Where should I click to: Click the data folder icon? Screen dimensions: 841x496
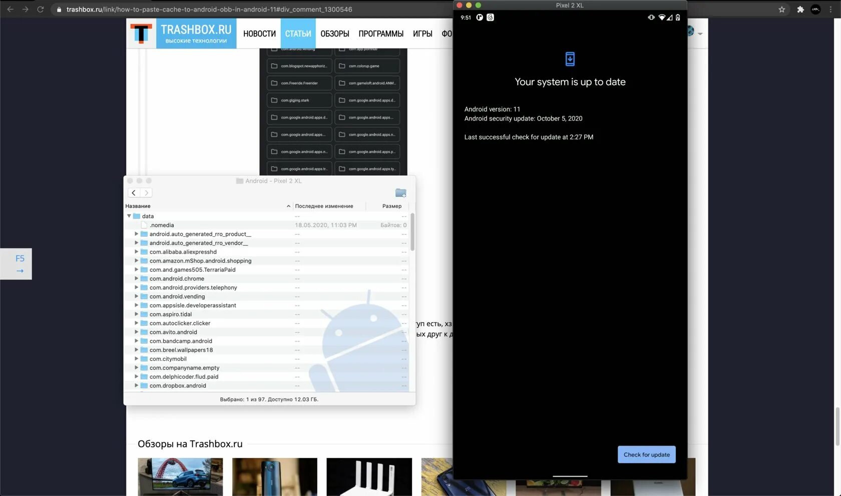click(137, 216)
